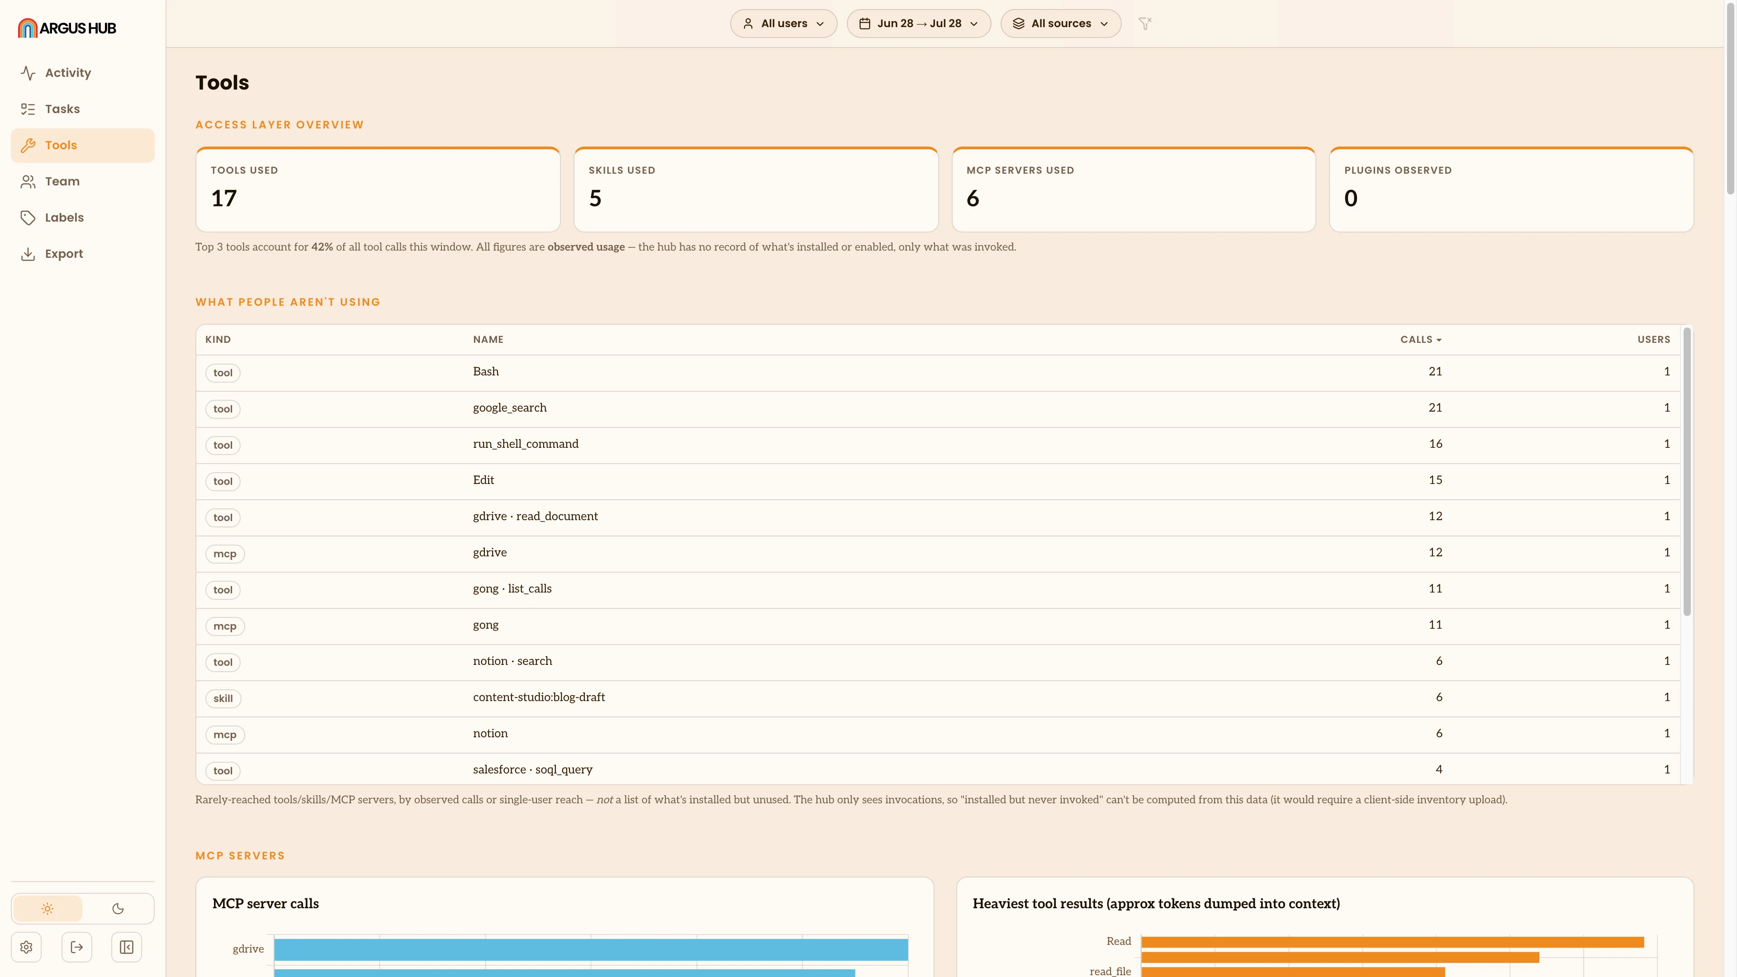Collapse the sidebar panel icon

(126, 947)
